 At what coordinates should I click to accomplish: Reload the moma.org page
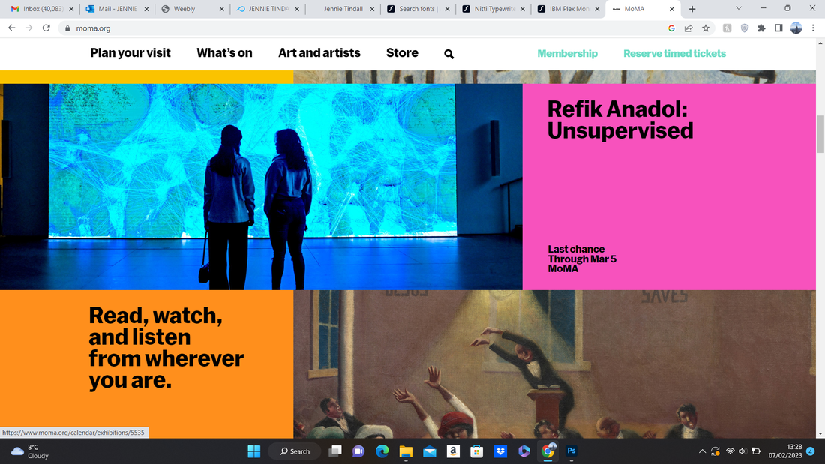[x=46, y=28]
